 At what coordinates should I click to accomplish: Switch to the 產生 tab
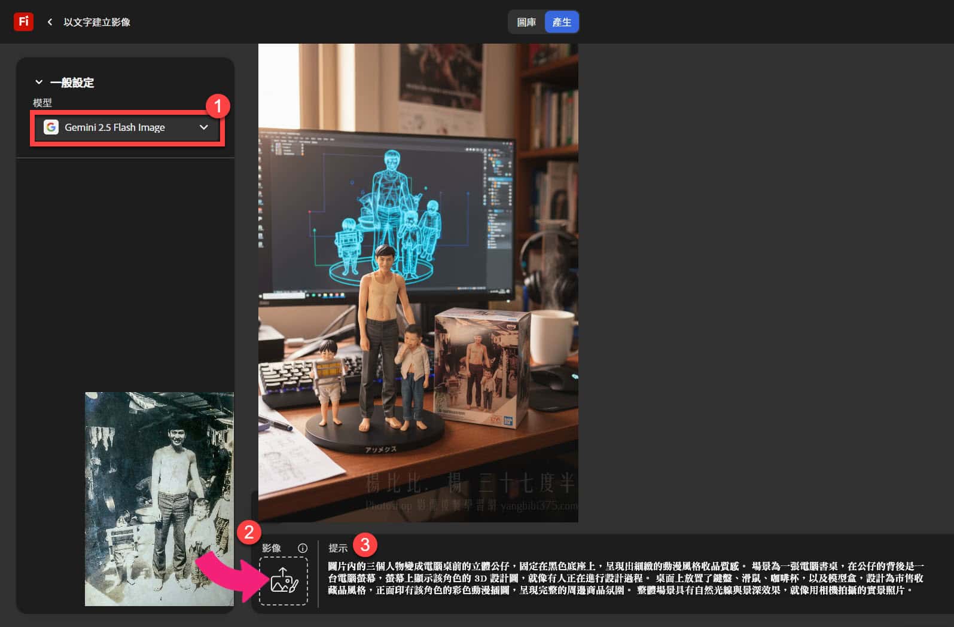click(562, 22)
